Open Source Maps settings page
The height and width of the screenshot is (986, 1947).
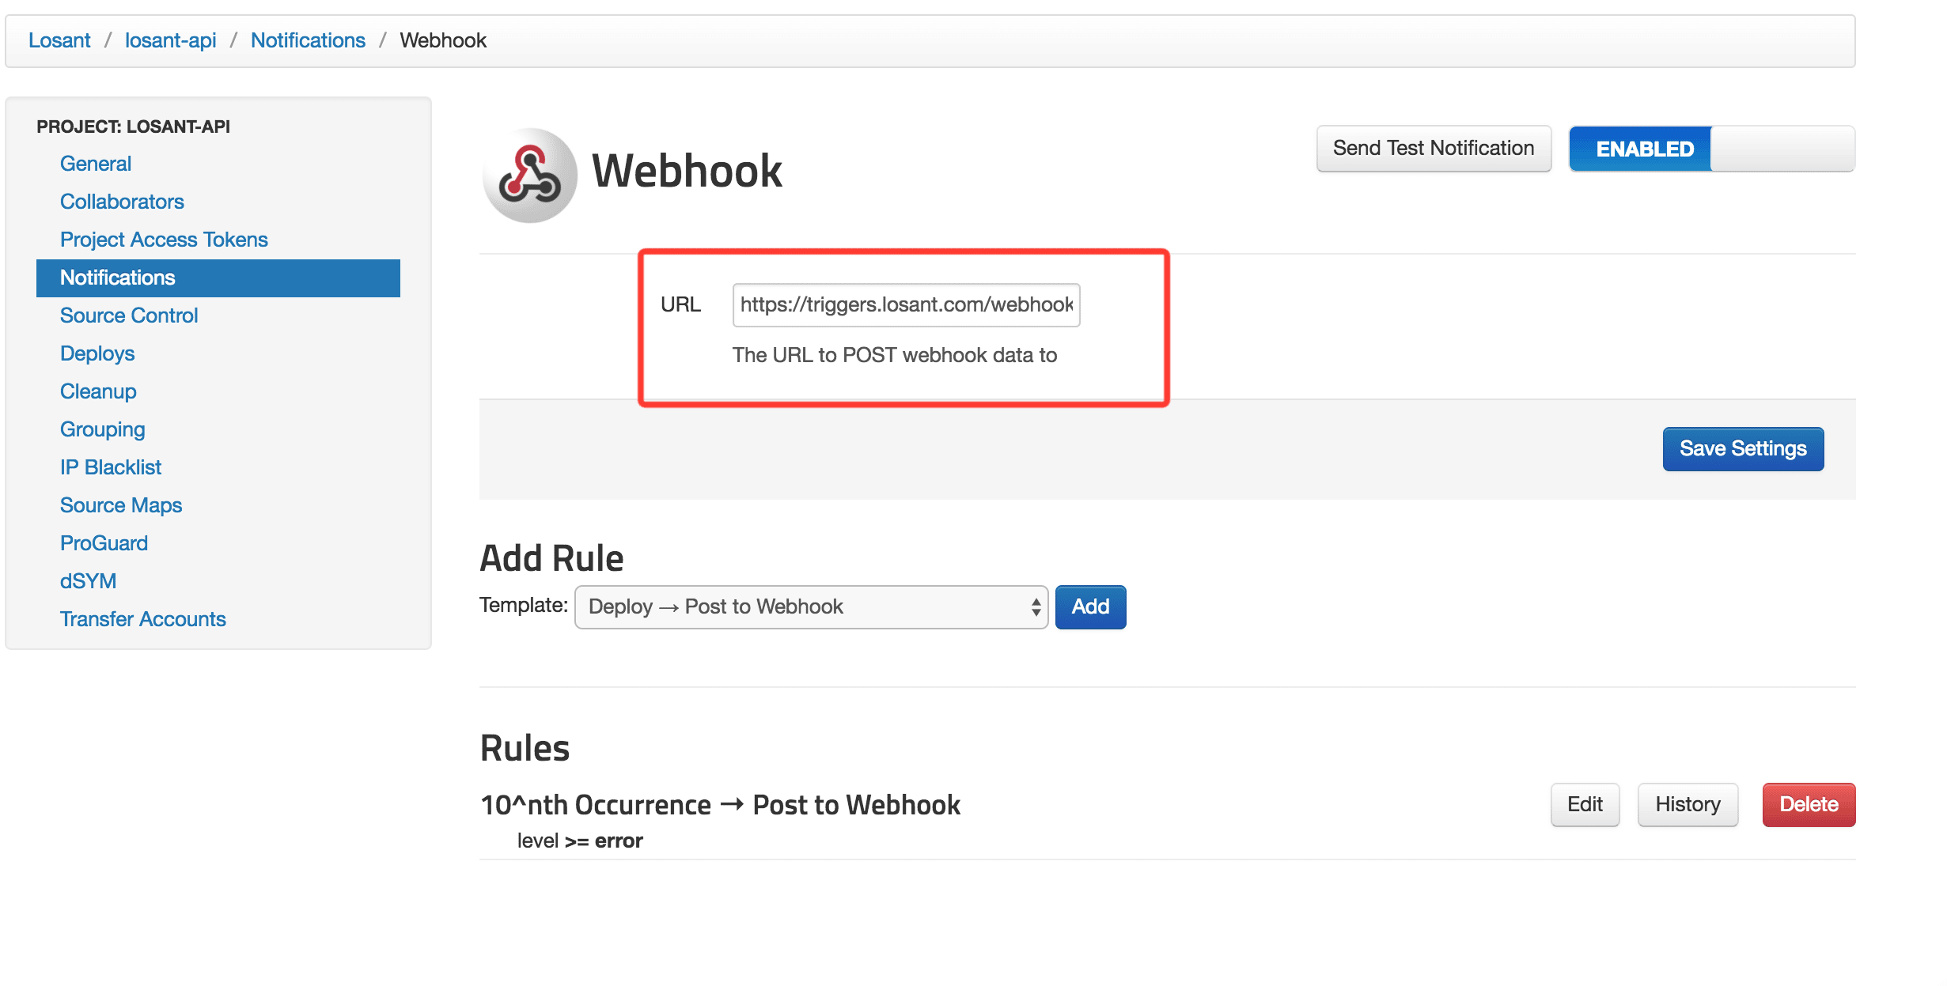121,505
